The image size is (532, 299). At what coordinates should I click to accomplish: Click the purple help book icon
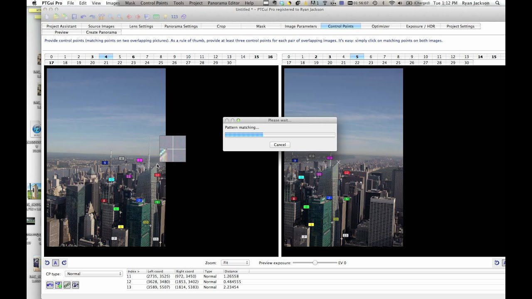[x=184, y=17]
